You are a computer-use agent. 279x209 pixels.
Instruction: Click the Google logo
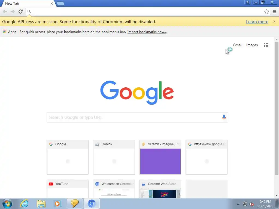coord(137,93)
